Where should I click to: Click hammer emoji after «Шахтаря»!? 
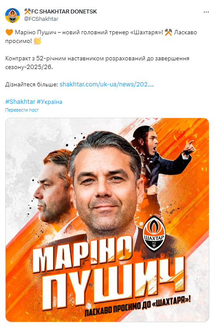(x=168, y=32)
